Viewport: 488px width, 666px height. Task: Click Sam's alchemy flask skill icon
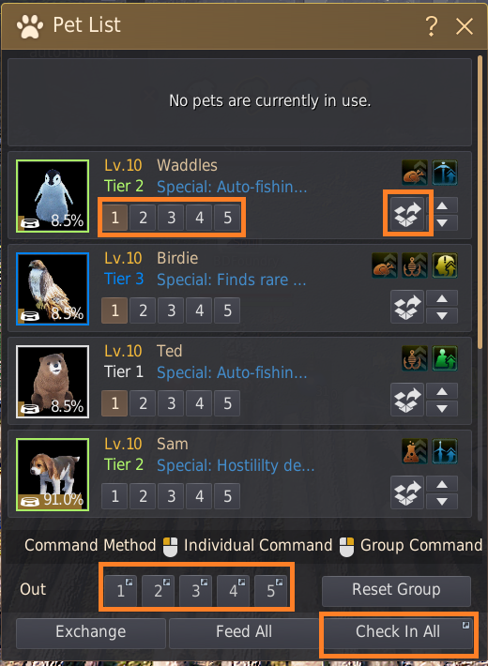415,451
